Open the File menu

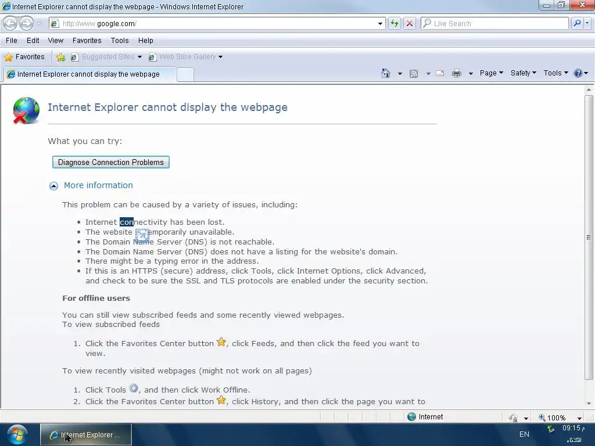point(12,41)
